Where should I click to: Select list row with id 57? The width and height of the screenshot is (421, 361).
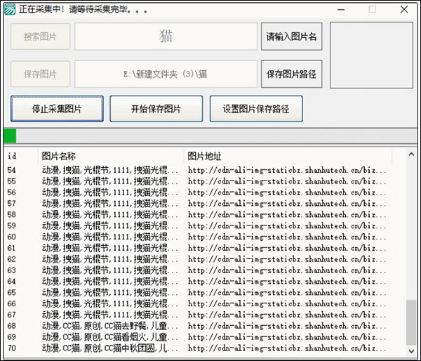(198, 204)
